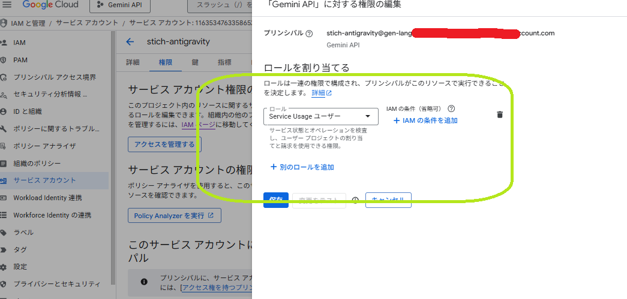Click the help icon beside IAM の条件
Image resolution: width=627 pixels, height=299 pixels.
(x=451, y=109)
